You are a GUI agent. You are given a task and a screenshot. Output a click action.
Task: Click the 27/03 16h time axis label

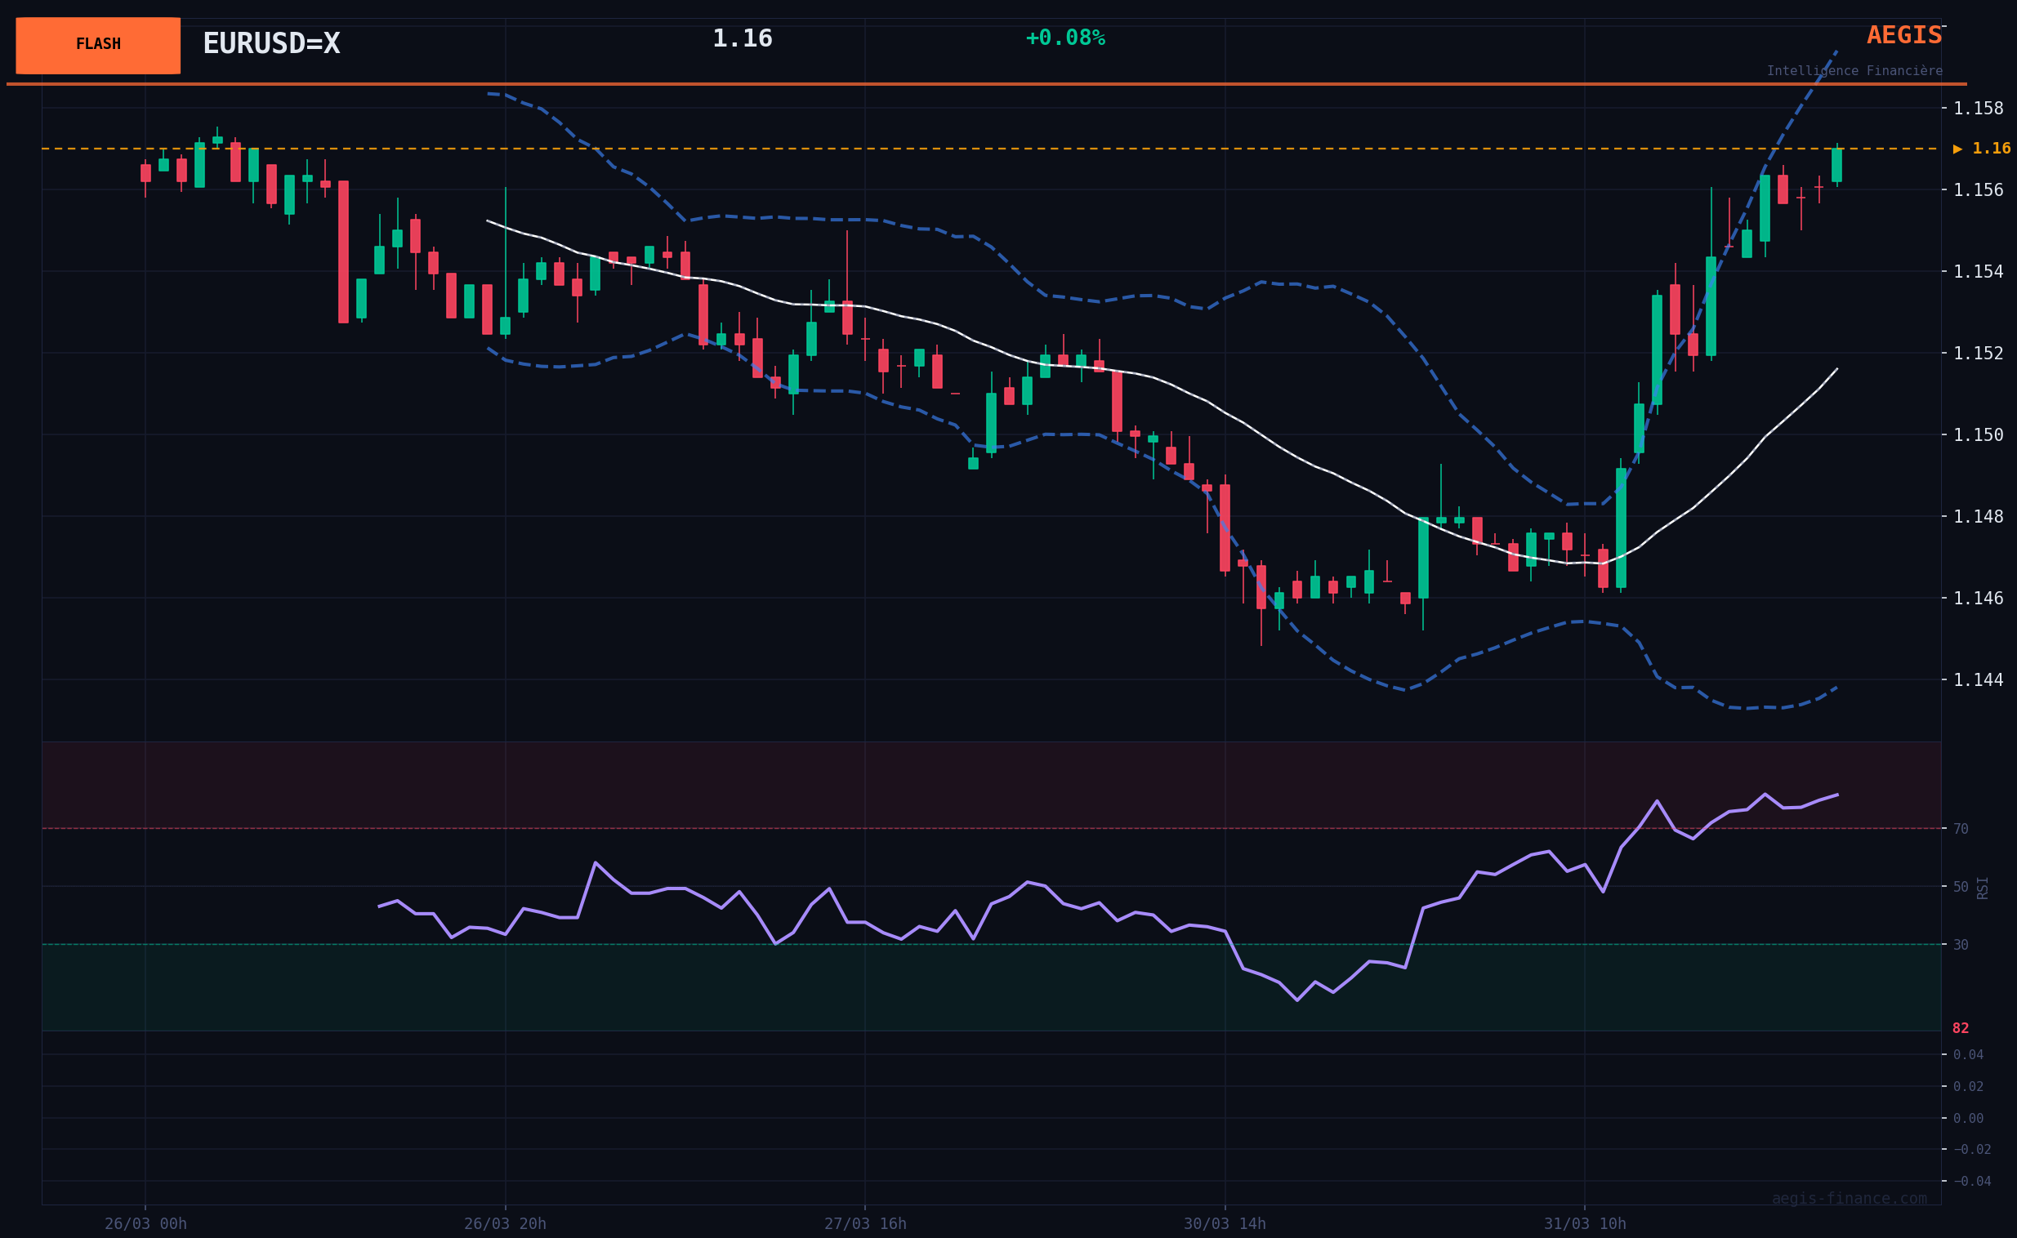pos(865,1223)
